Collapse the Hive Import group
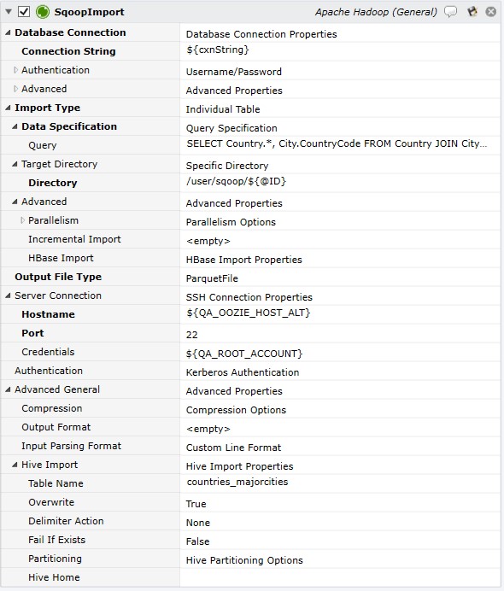 tap(15, 465)
